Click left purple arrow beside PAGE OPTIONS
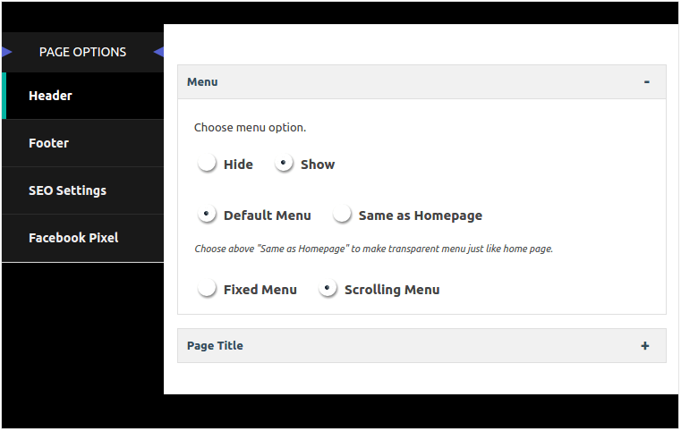Screen dimensions: 681x431 tap(6, 52)
